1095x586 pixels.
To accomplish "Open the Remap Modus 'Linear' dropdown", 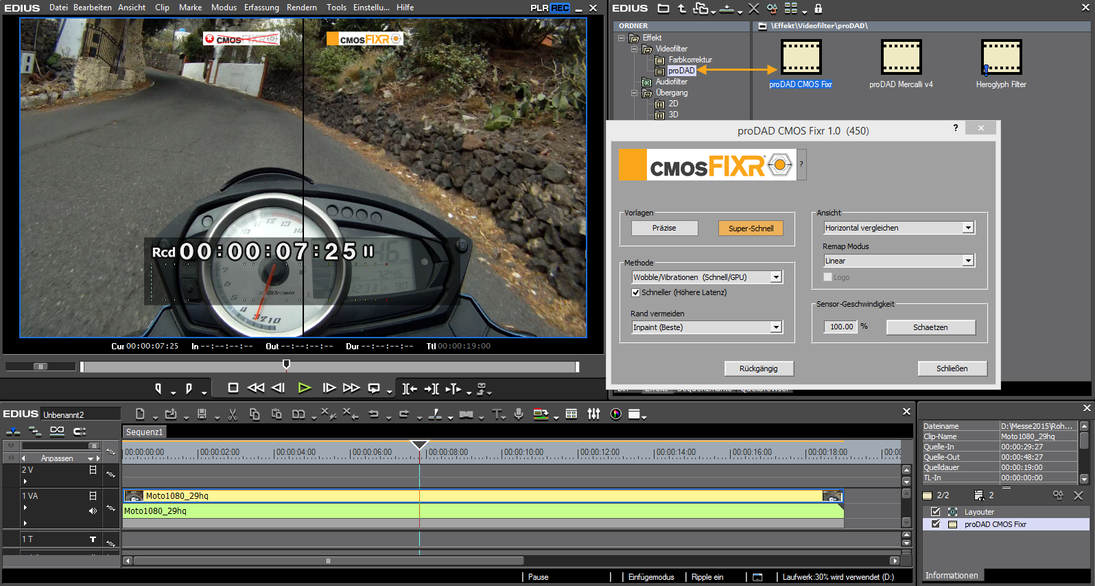I will 899,261.
